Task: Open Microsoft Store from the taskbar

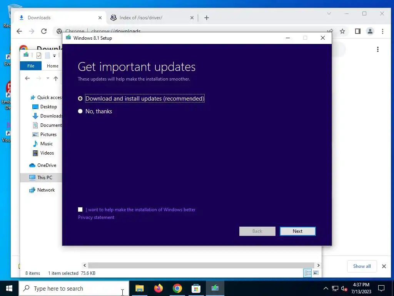Action: tap(196, 288)
